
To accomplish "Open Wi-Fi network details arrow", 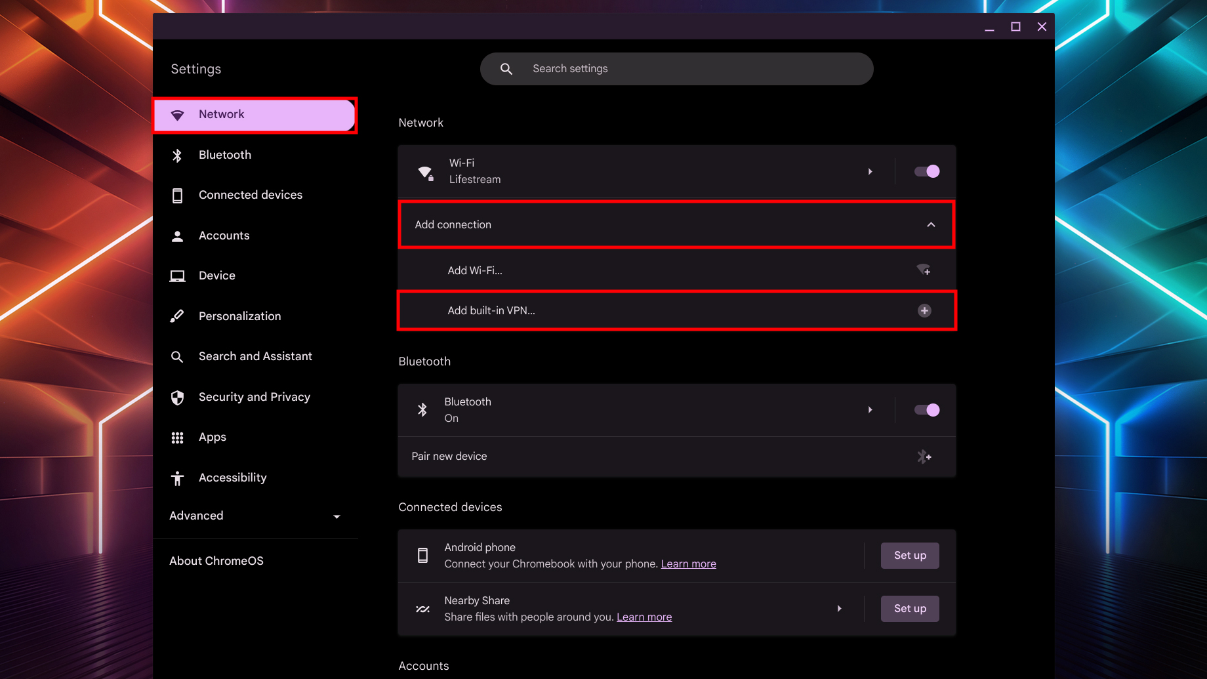I will pyautogui.click(x=870, y=172).
